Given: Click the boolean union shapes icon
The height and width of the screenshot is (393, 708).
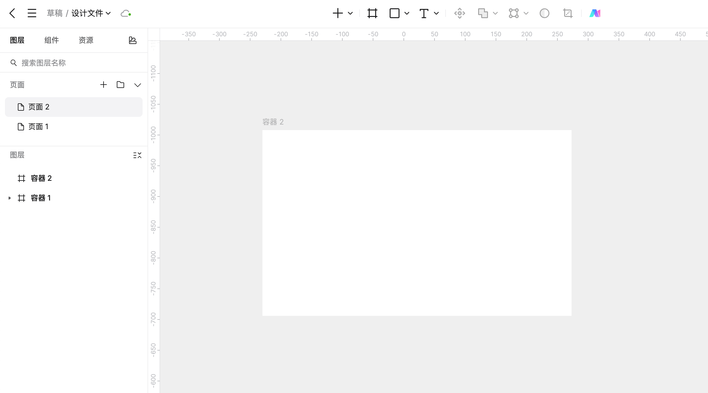Looking at the screenshot, I should pyautogui.click(x=483, y=13).
